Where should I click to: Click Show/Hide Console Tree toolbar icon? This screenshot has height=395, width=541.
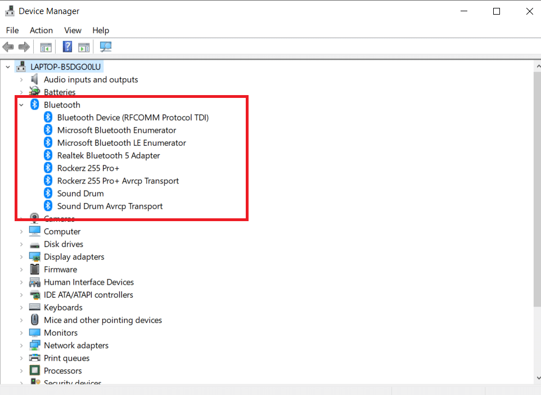coord(46,47)
